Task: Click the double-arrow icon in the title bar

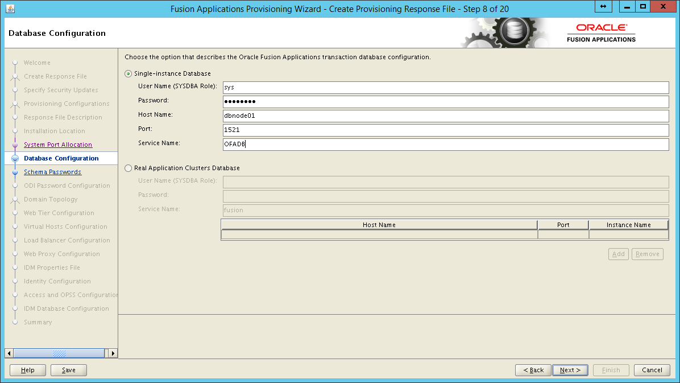Action: click(603, 6)
